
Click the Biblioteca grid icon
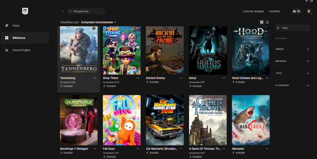(x=7, y=38)
